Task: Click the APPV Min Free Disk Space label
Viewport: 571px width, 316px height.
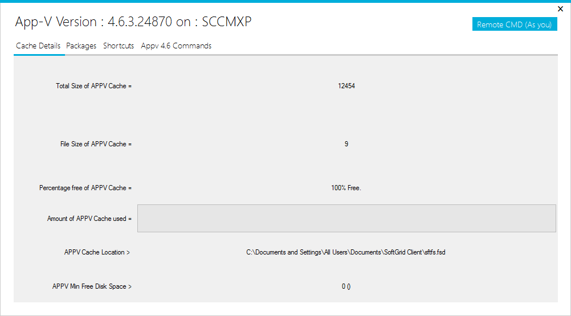Action: (92, 286)
